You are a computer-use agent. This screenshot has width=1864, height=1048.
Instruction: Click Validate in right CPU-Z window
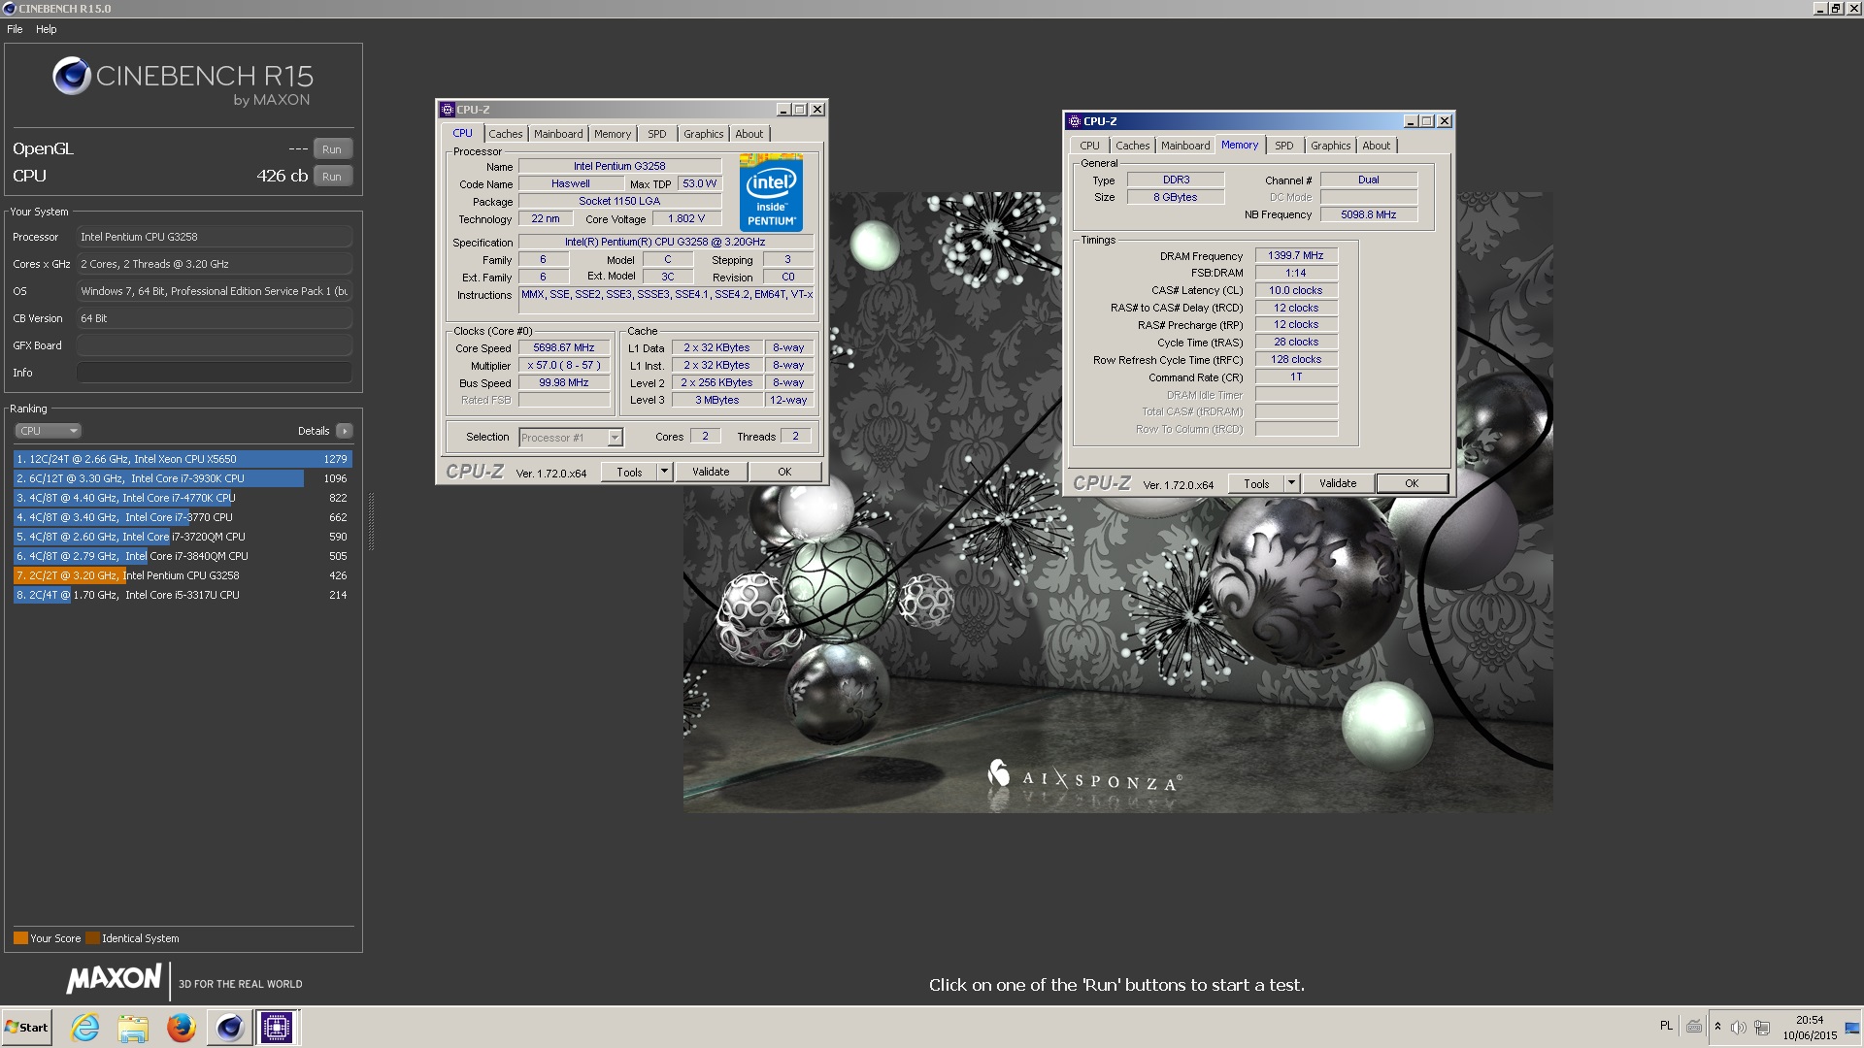click(x=1338, y=484)
